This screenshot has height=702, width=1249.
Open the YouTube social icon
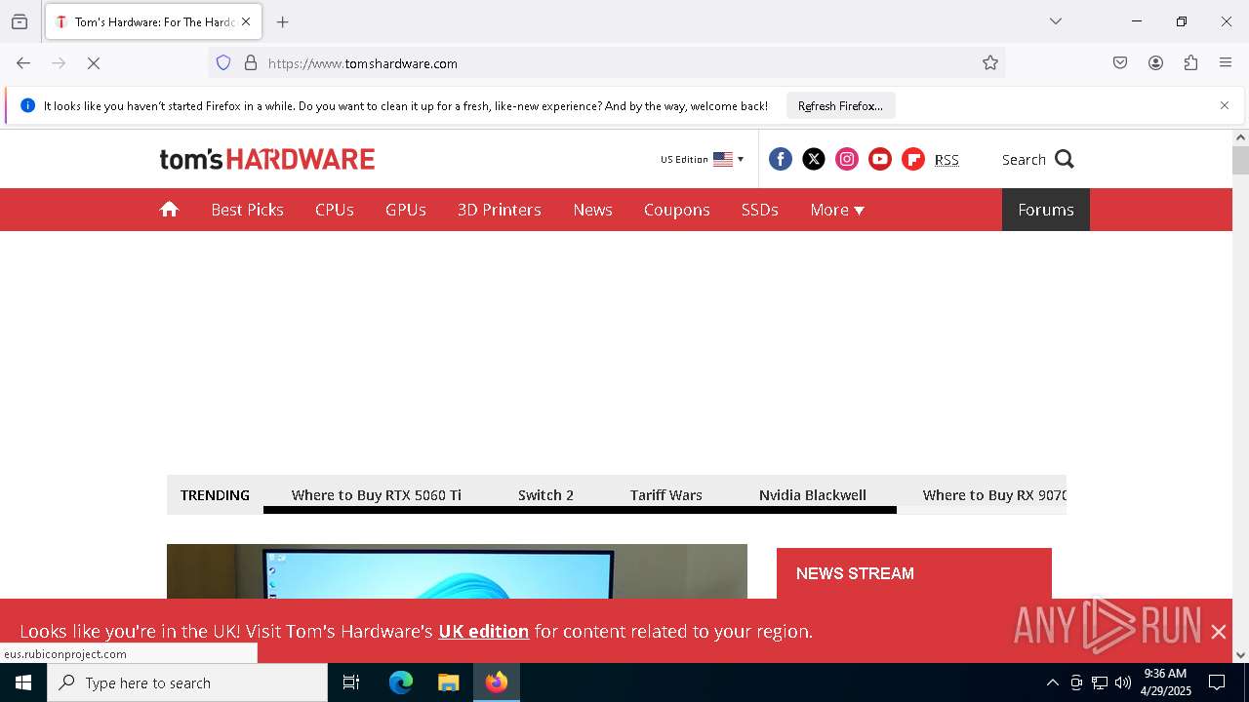pos(880,159)
